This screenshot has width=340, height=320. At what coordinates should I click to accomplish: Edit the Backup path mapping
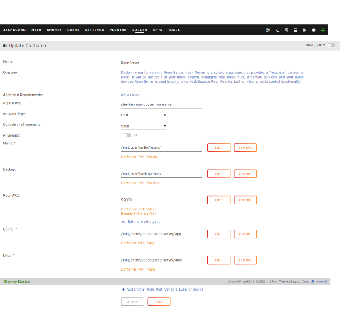(219, 174)
